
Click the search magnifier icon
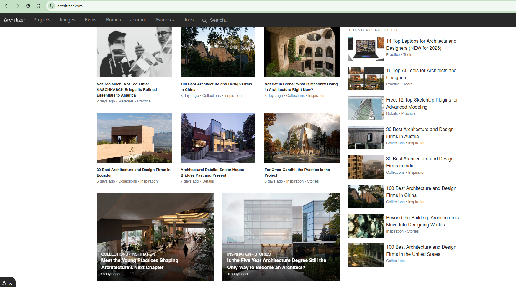coord(204,21)
